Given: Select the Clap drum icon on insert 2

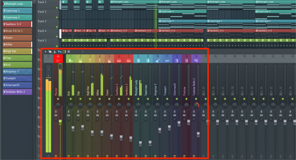Looking at the screenshot, I should point(80,61).
